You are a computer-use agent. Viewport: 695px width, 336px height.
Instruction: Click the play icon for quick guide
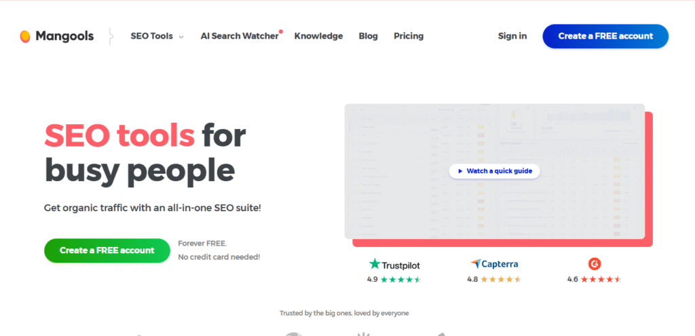tap(460, 171)
